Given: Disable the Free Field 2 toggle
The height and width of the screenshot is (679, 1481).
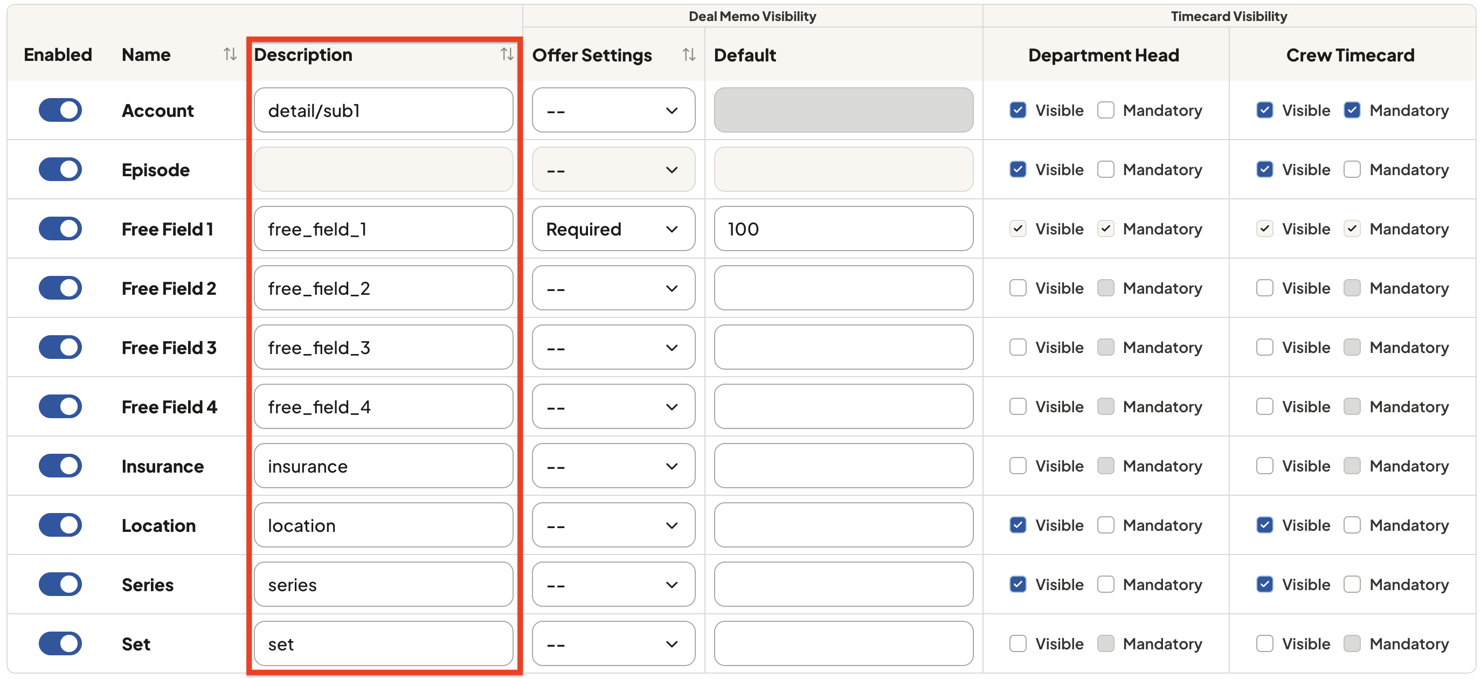Looking at the screenshot, I should click(60, 287).
